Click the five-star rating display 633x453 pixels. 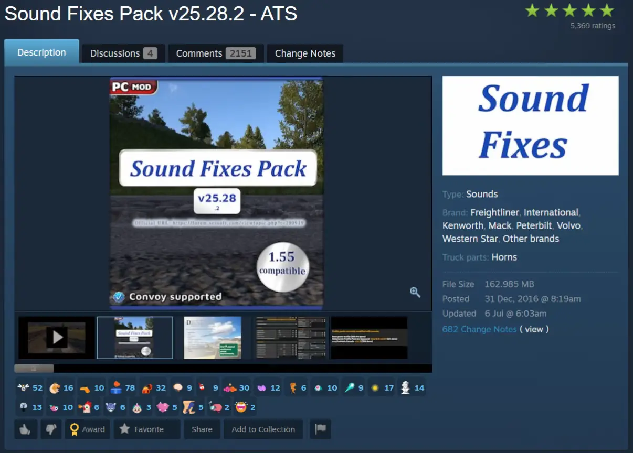point(569,10)
